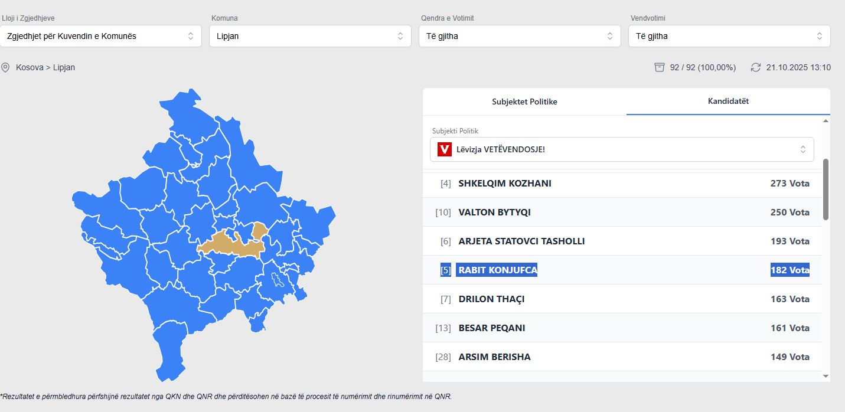Expand the Subjekti Politik party selector
845x412 pixels.
[622, 149]
